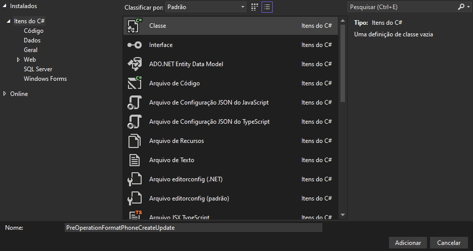Image resolution: width=473 pixels, height=251 pixels.
Task: Switch to small icons view
Action: pyautogui.click(x=254, y=7)
